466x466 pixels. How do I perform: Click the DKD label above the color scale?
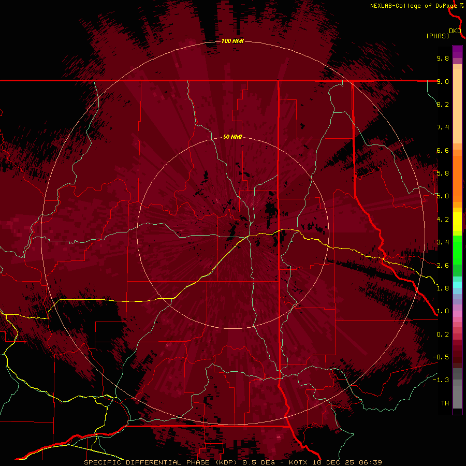click(x=455, y=31)
